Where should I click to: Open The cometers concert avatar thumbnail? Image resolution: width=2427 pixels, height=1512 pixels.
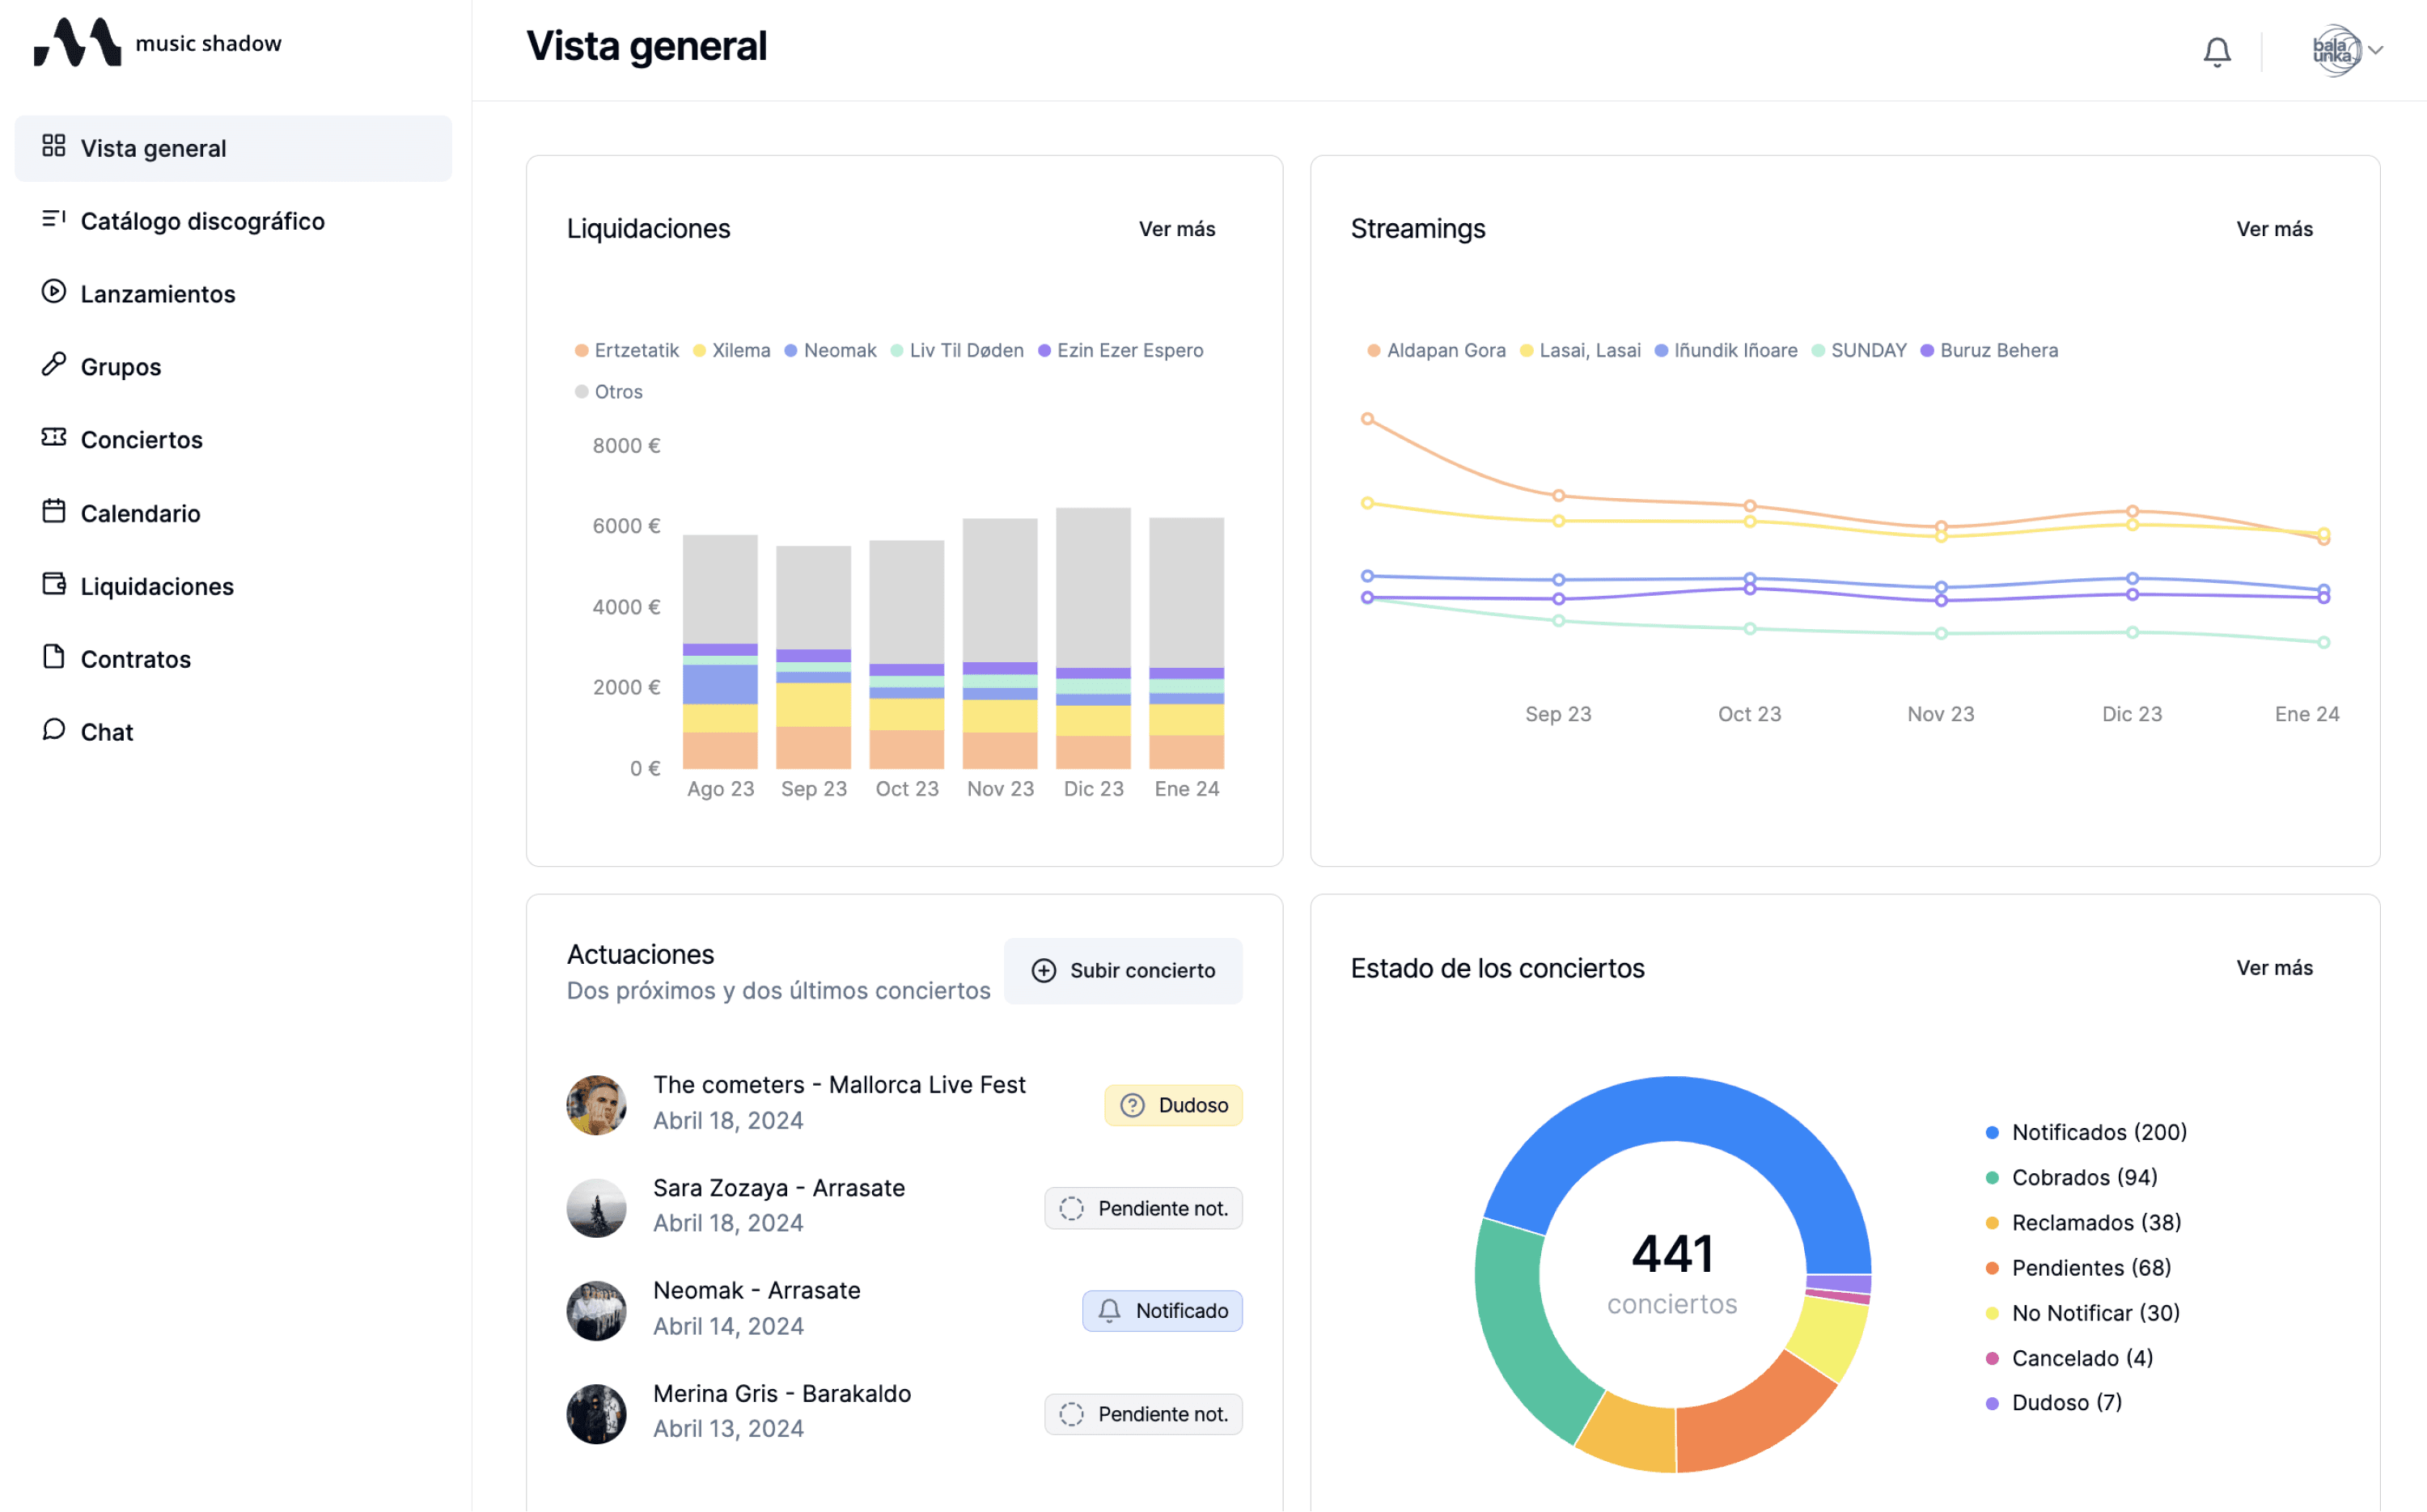pos(596,1104)
